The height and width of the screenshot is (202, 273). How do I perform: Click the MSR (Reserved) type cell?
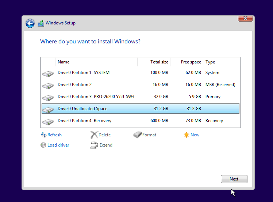(x=220, y=85)
